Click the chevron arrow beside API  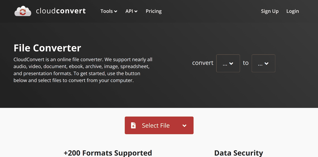click(x=136, y=11)
